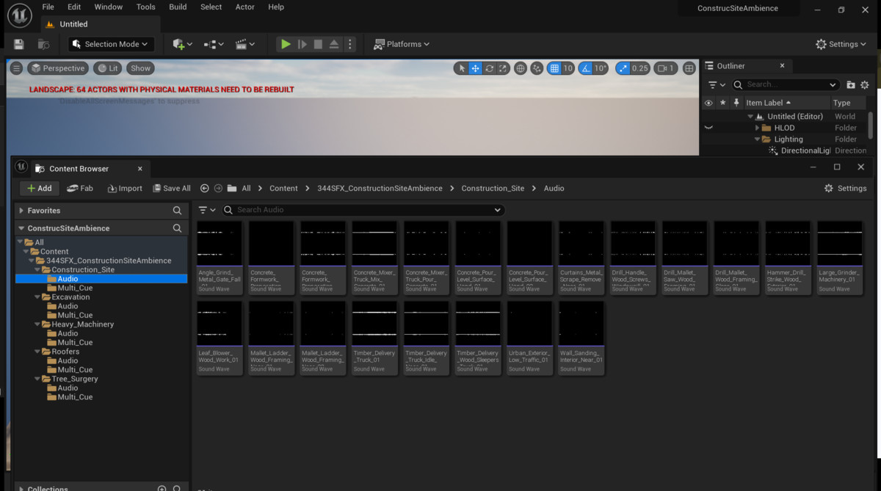This screenshot has height=491, width=881.
Task: Activate the Rotate gizmo tool
Action: [x=489, y=68]
